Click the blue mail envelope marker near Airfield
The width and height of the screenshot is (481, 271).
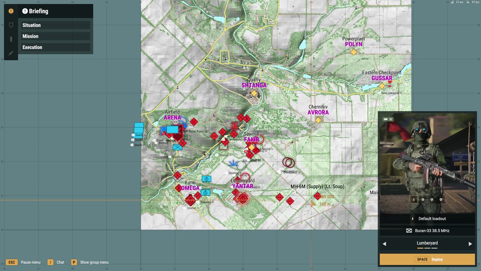(177, 147)
